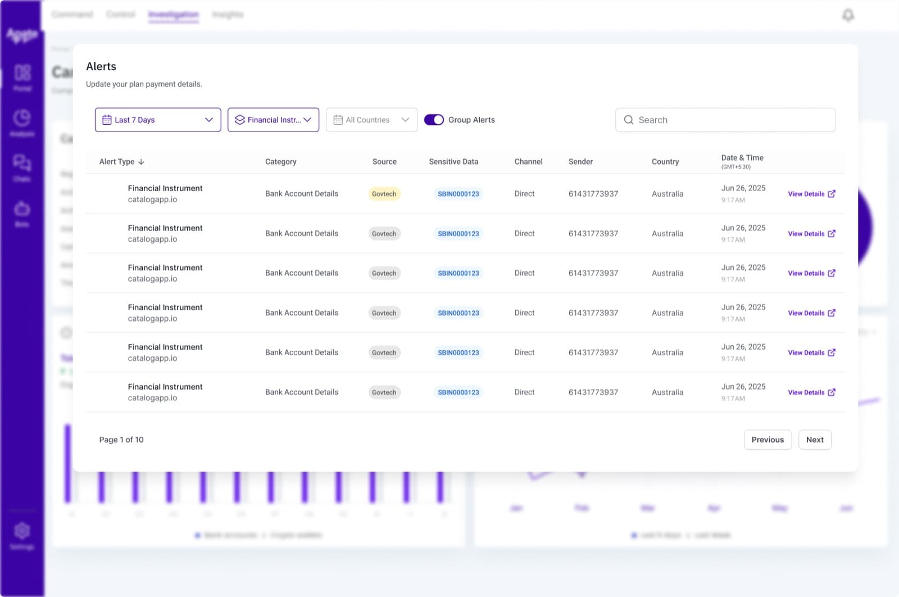
Task: Click the app logo atop the sidebar
Action: 22,35
